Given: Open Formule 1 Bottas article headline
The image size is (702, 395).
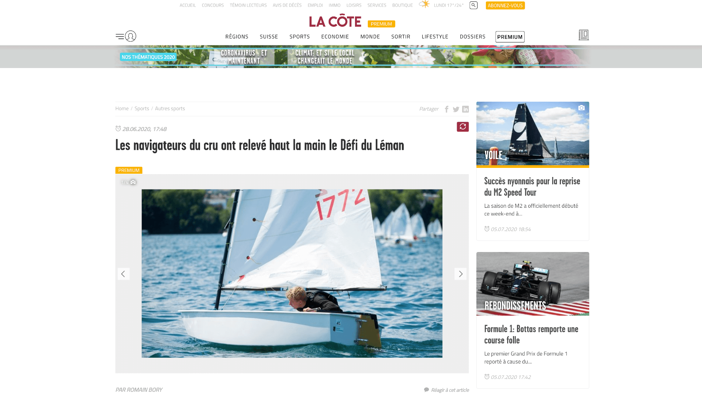Looking at the screenshot, I should (x=531, y=334).
